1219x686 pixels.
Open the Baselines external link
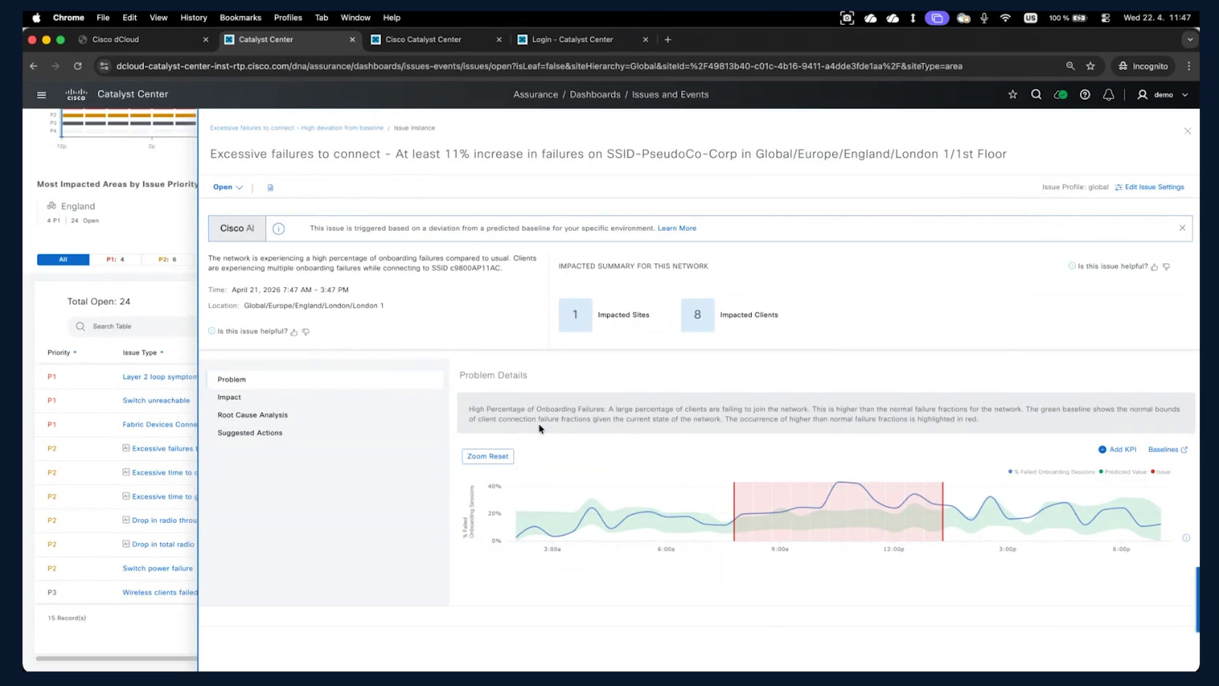point(1168,450)
